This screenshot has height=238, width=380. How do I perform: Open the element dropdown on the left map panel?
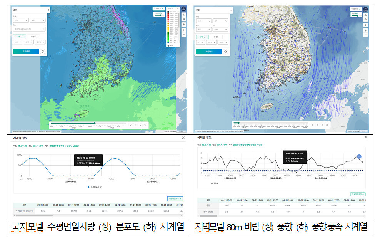pyautogui.click(x=29, y=29)
